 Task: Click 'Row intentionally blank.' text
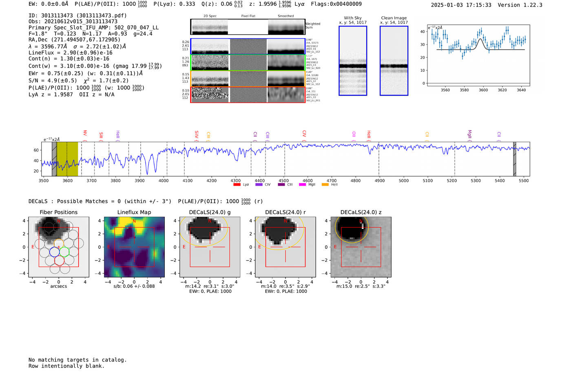point(66,366)
